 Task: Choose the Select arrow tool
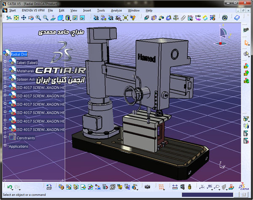tap(246, 43)
